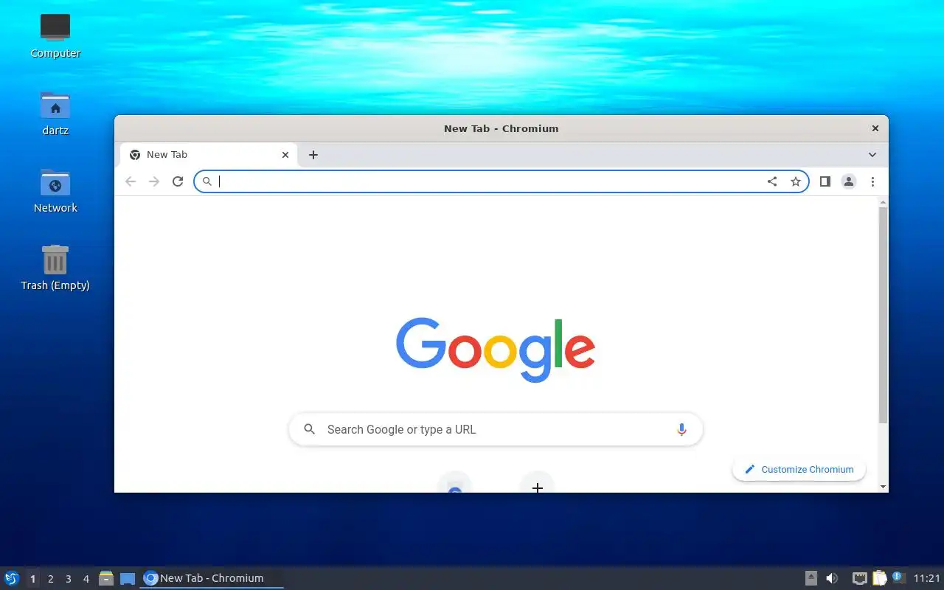Image resolution: width=944 pixels, height=590 pixels.
Task: Open the Computer desktop icon
Action: (x=55, y=35)
